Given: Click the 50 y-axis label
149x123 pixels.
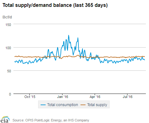Looking at the screenshot, I should coord(9,71).
